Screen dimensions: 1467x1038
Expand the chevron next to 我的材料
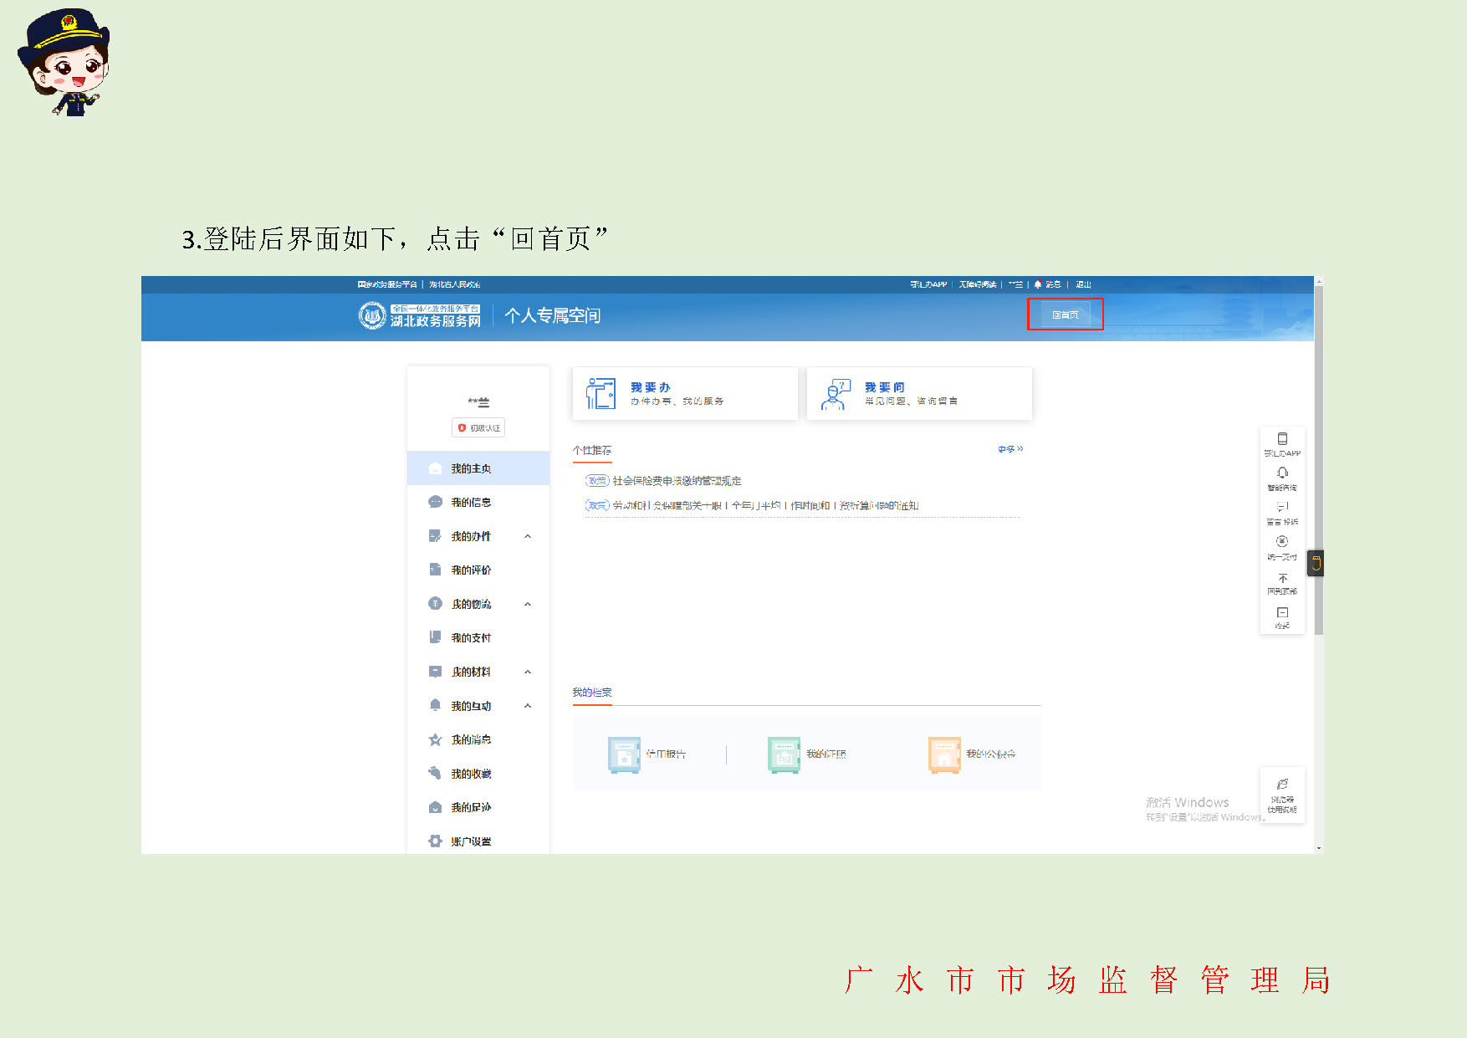[x=528, y=672]
